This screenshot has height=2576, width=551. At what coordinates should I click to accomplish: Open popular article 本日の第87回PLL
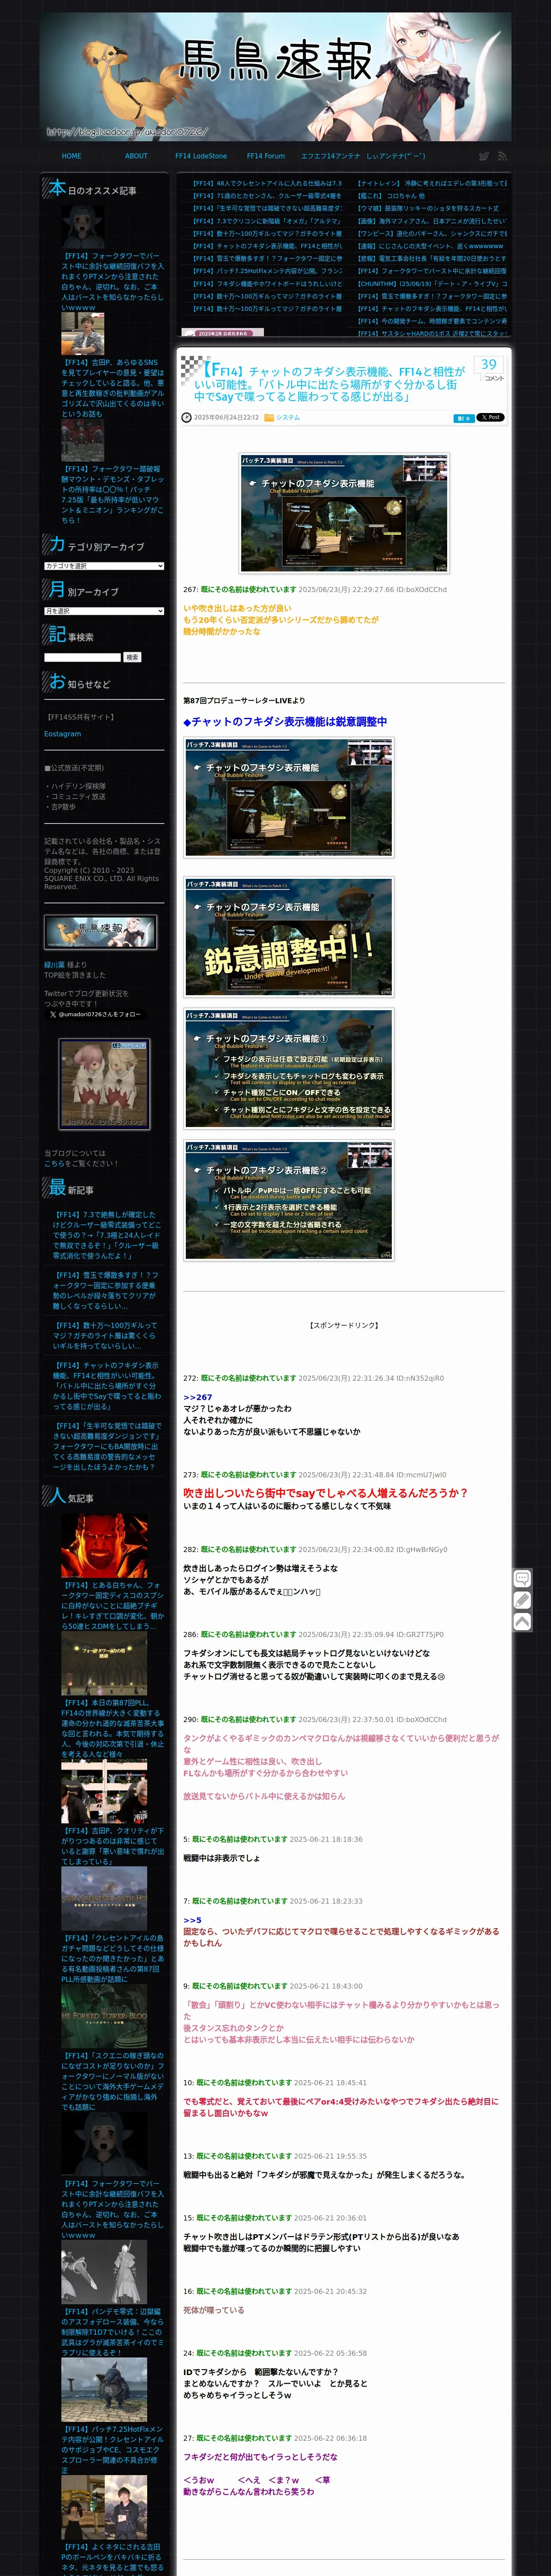[112, 1728]
